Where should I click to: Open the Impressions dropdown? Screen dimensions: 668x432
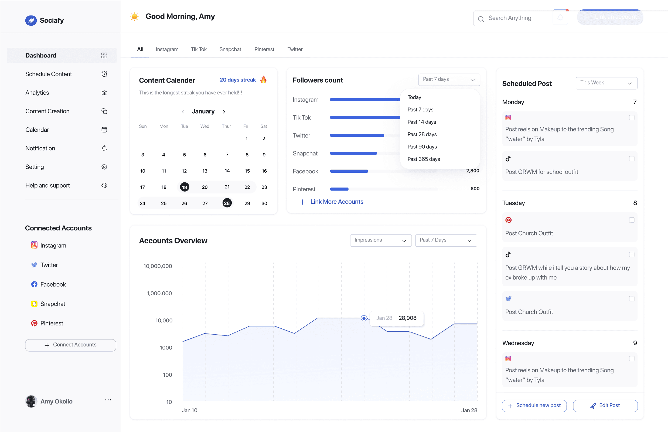381,240
